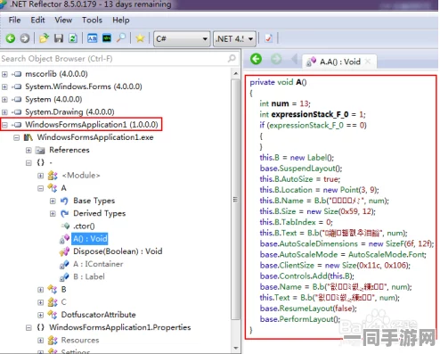Open the Edit menu
440x354 pixels.
[x=37, y=20]
